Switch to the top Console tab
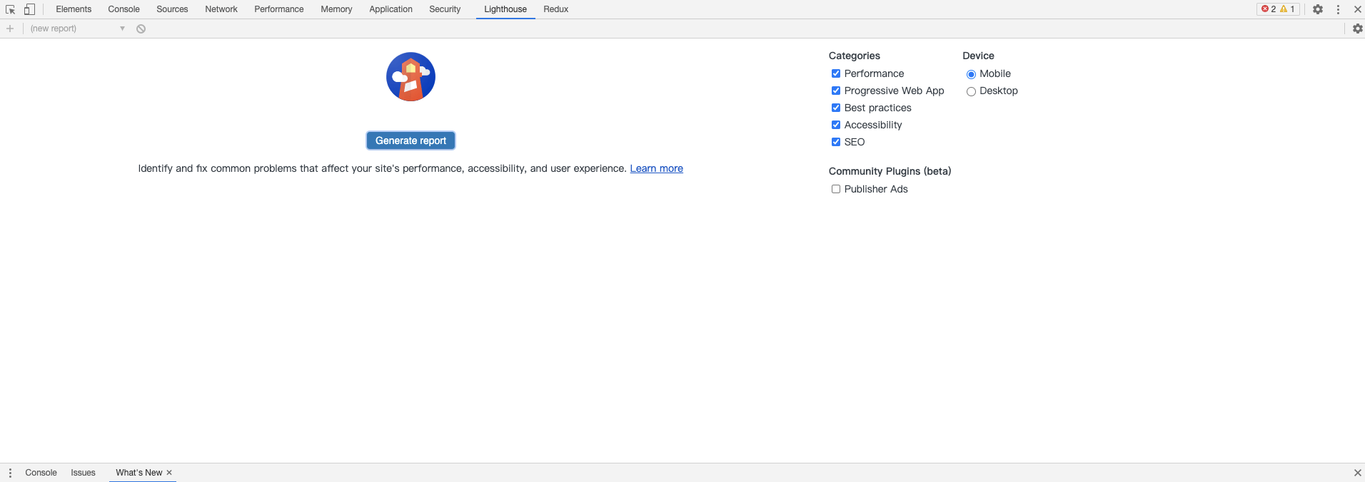The height and width of the screenshot is (482, 1365). click(124, 9)
